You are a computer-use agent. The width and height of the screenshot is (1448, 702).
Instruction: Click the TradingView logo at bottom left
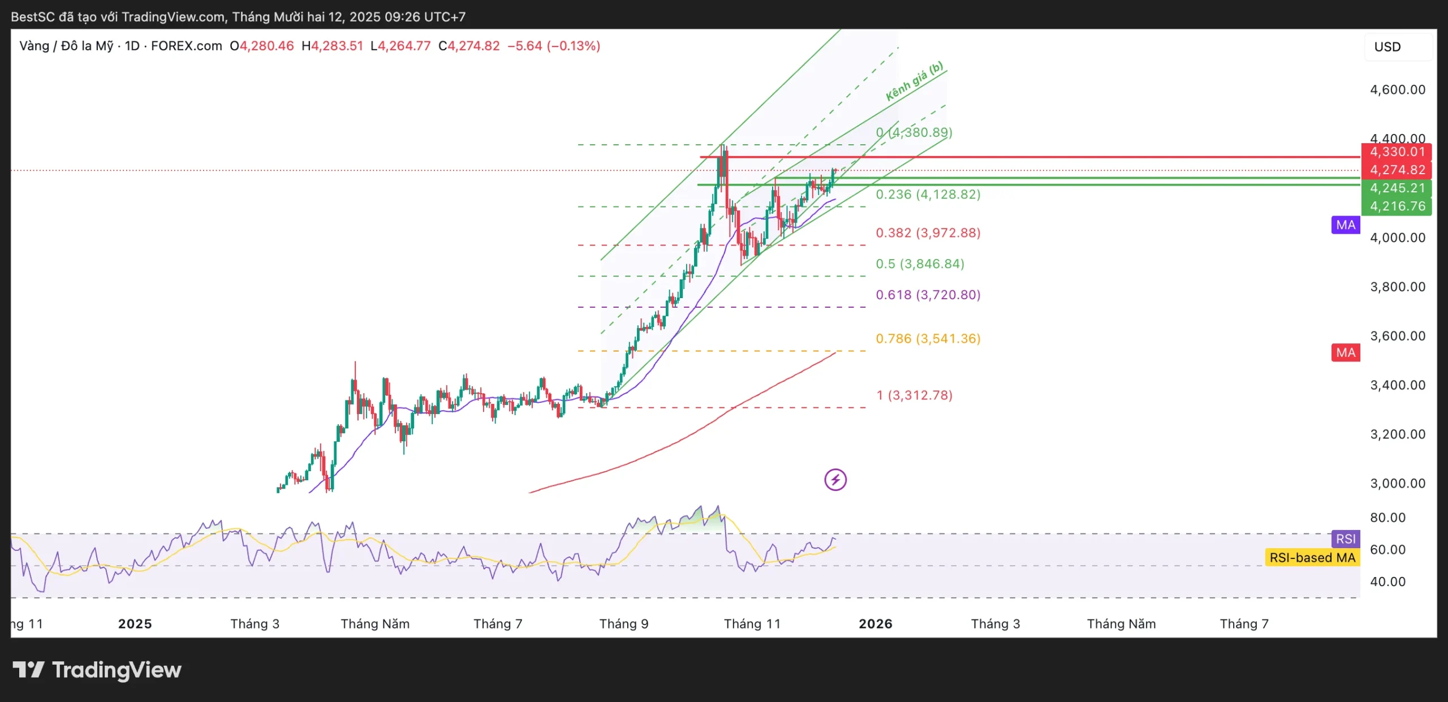97,670
